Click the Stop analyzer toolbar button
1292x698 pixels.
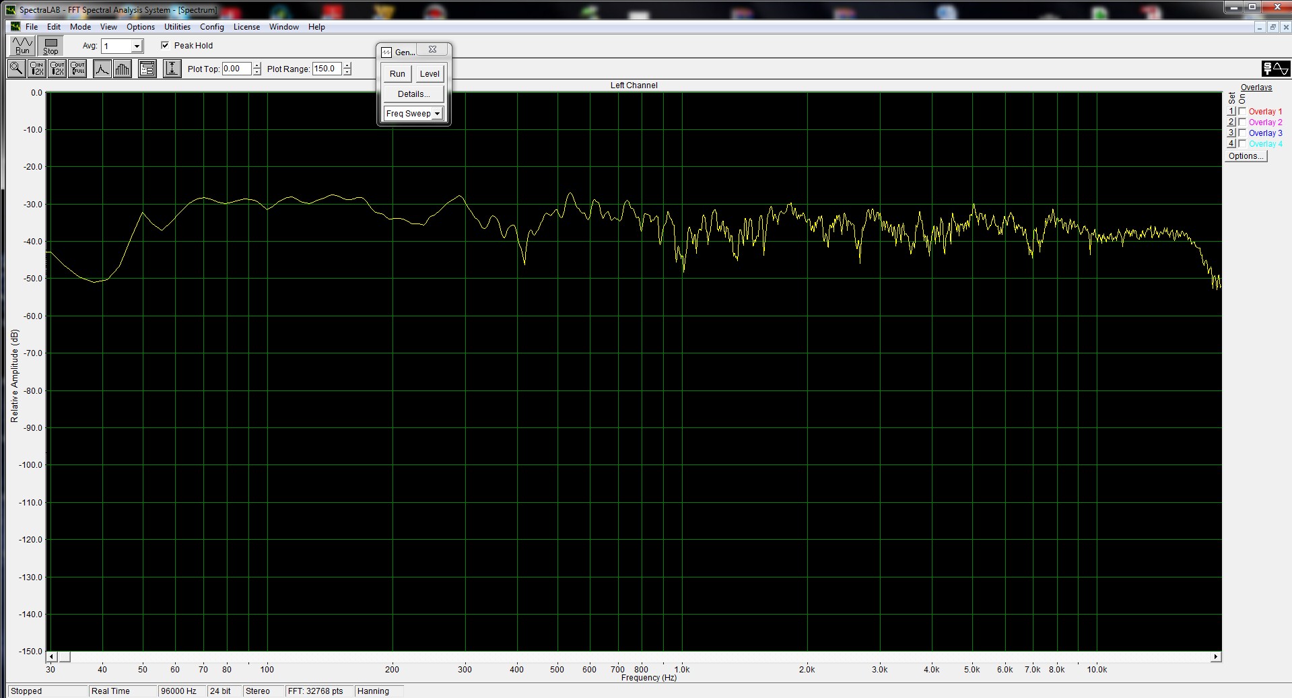pyautogui.click(x=50, y=45)
